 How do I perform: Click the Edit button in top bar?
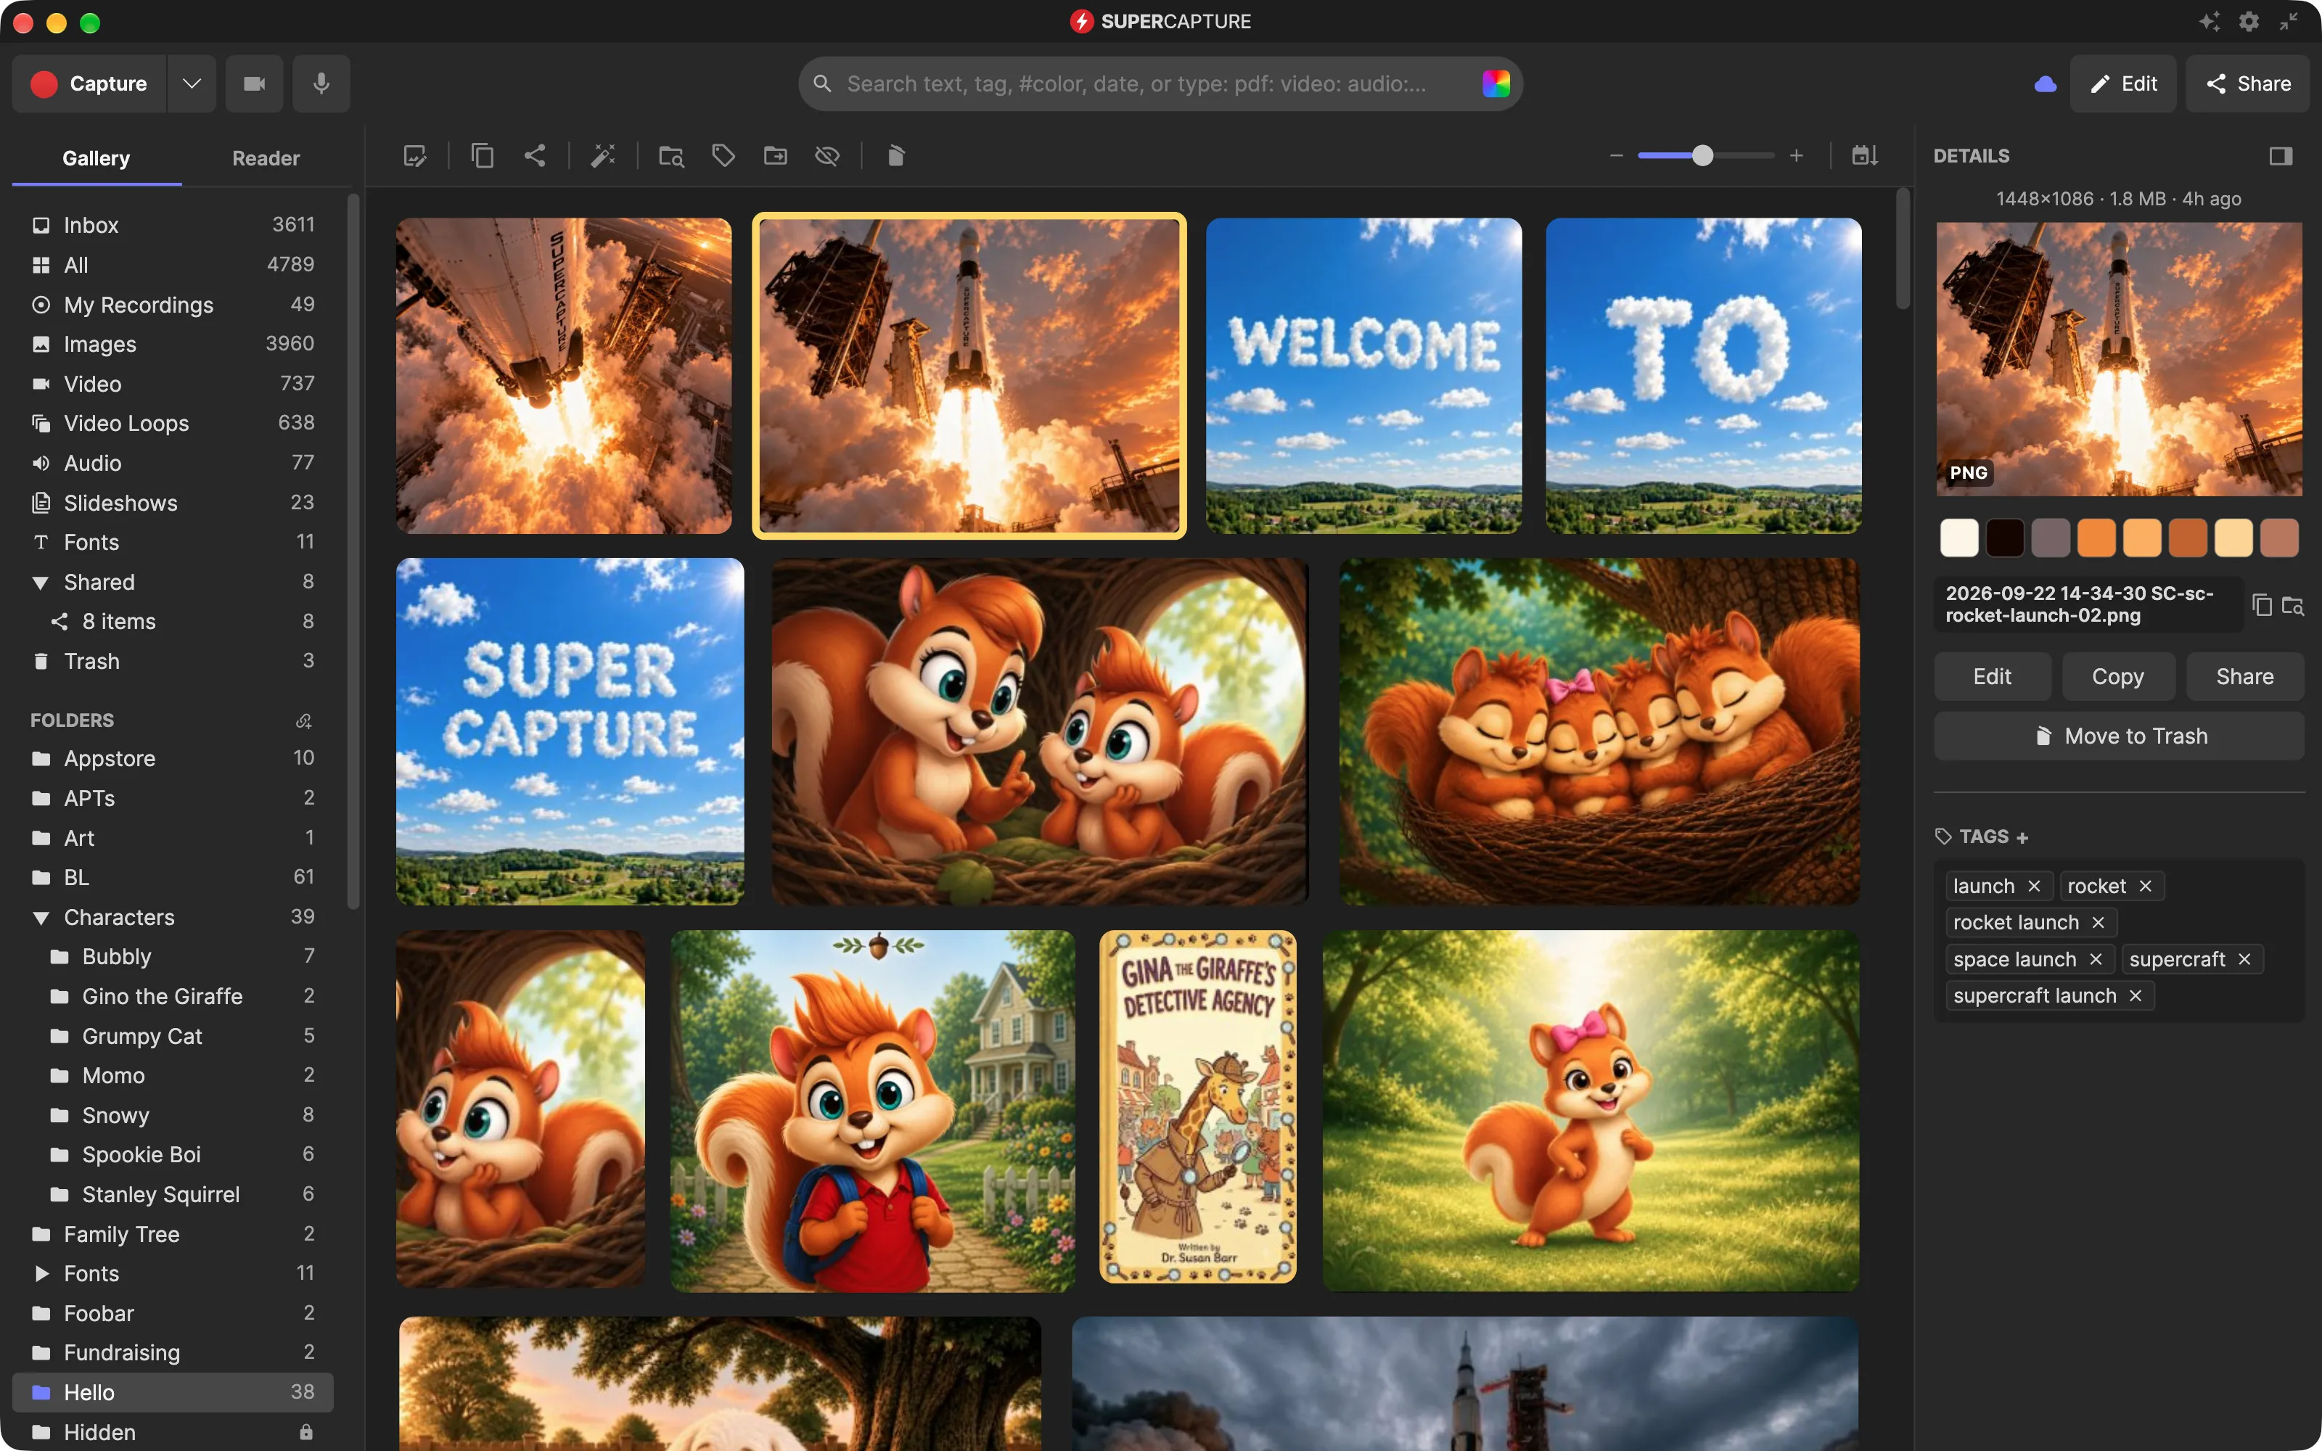click(x=2123, y=83)
